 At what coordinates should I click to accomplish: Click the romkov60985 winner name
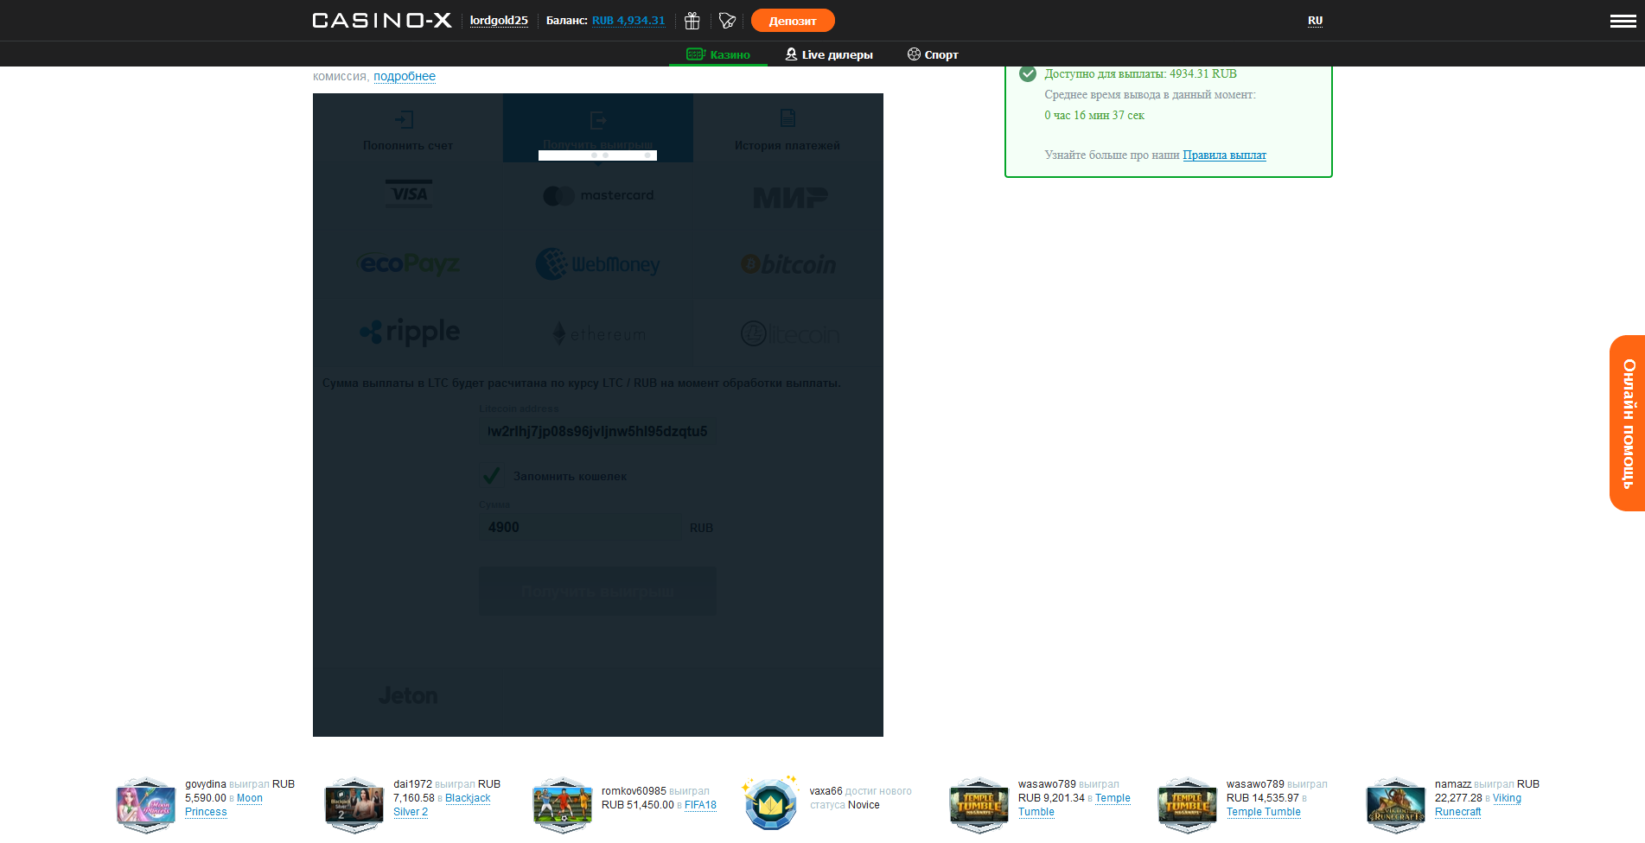[x=634, y=791]
